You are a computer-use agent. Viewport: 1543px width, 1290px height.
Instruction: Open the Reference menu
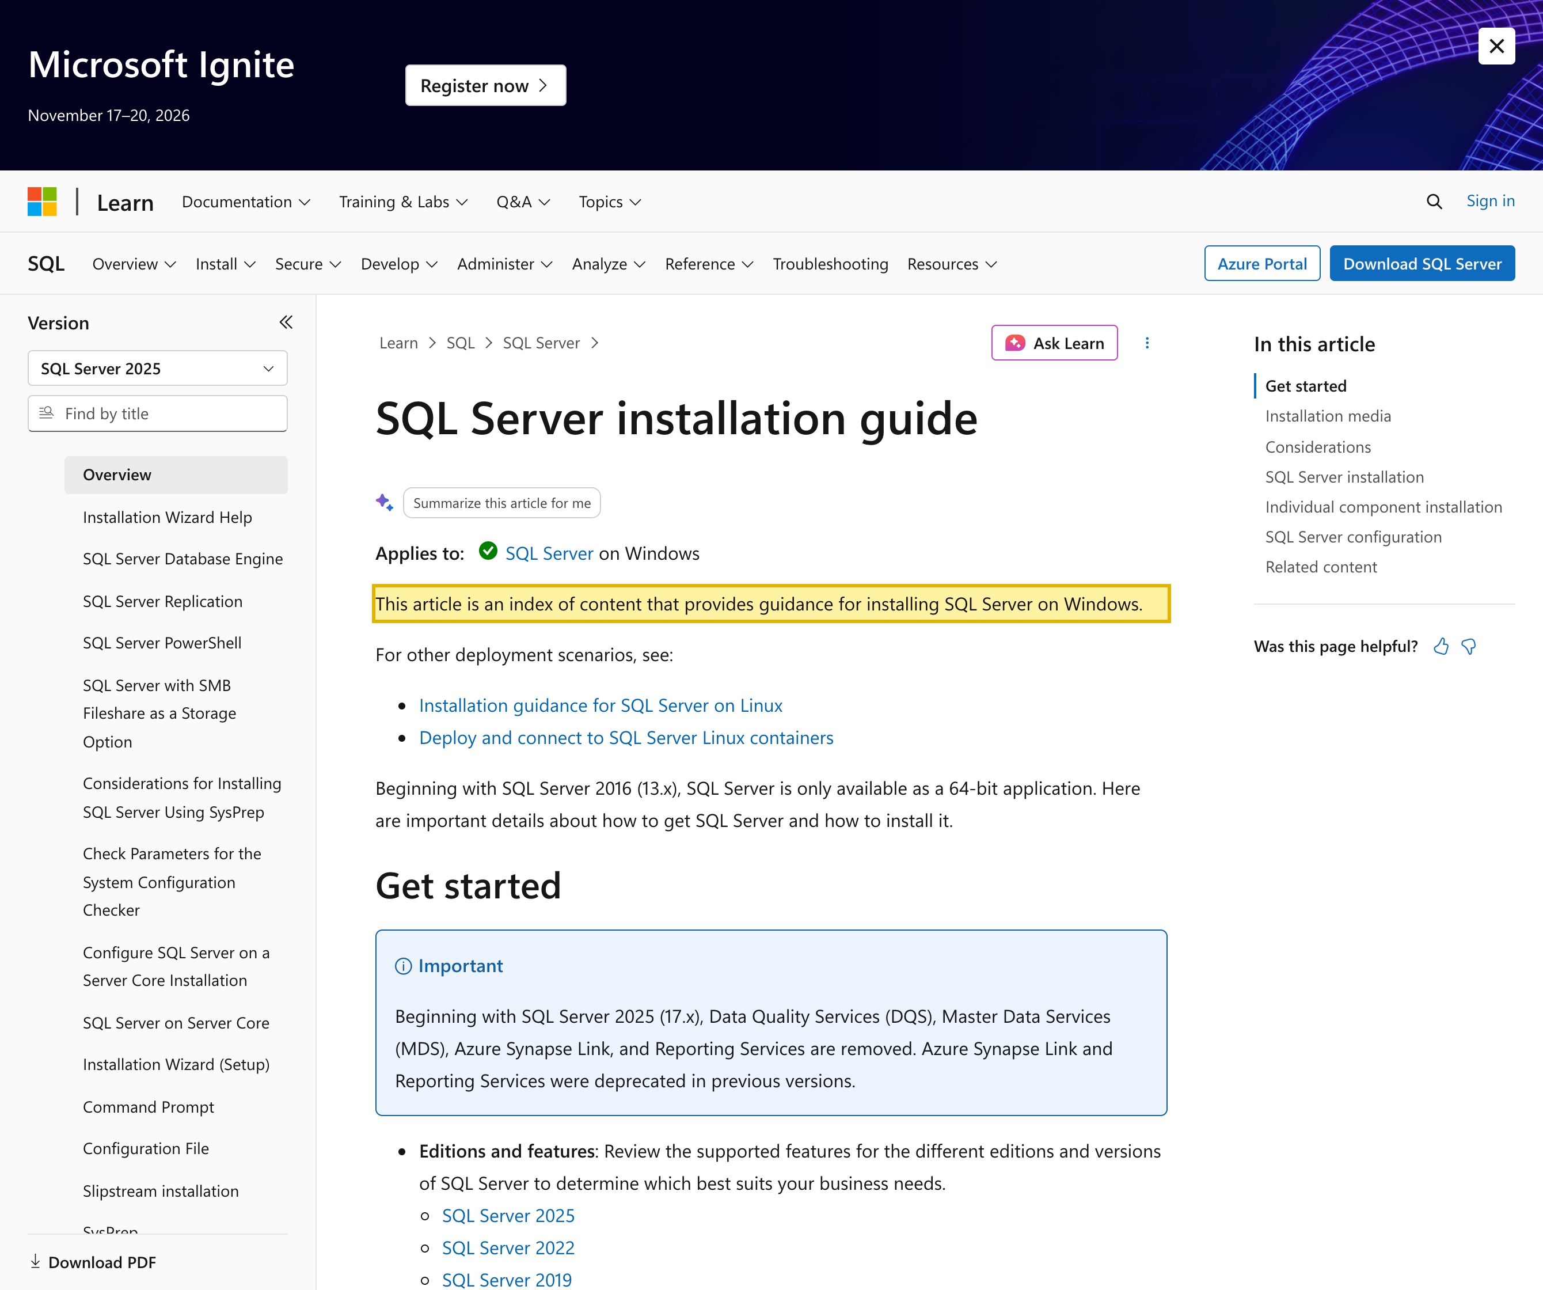pyautogui.click(x=709, y=264)
